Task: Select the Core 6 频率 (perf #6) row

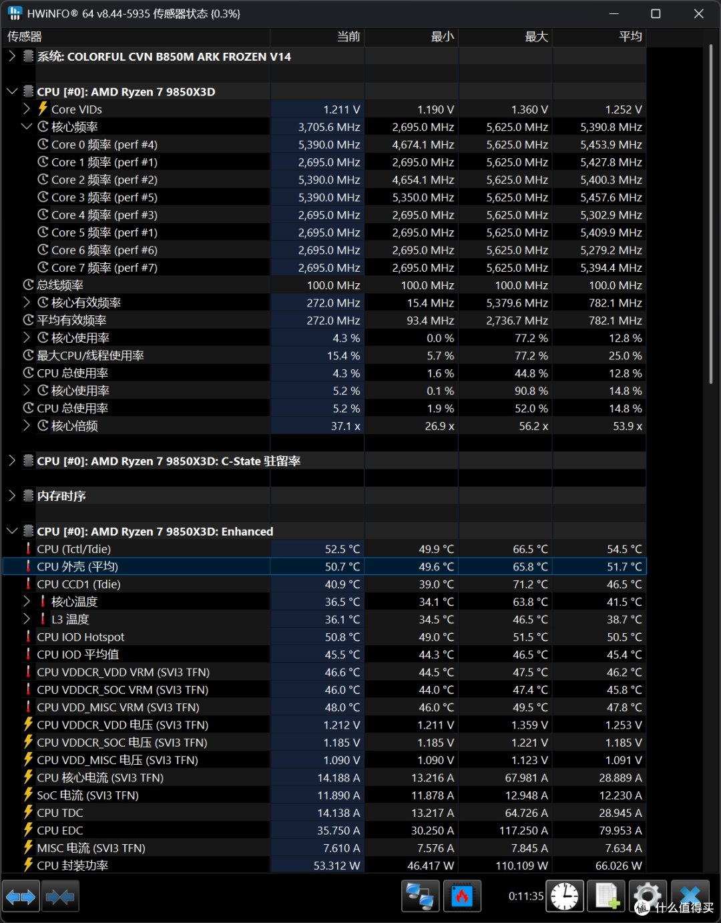Action: [324, 250]
